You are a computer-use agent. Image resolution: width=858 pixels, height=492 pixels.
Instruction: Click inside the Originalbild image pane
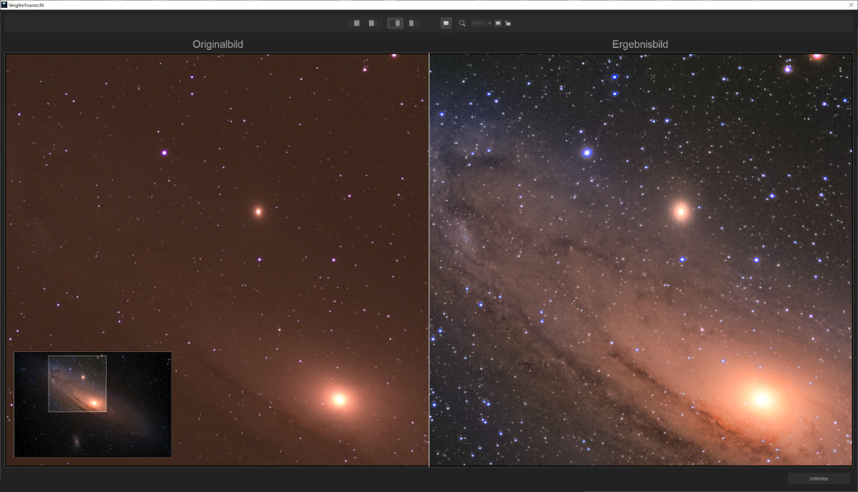(x=217, y=260)
